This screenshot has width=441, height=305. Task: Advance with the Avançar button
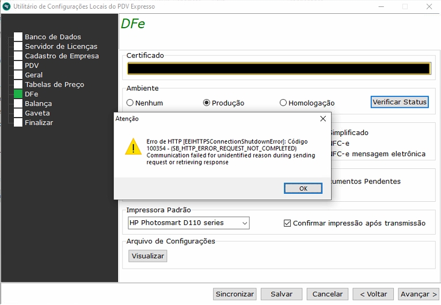[x=419, y=294]
